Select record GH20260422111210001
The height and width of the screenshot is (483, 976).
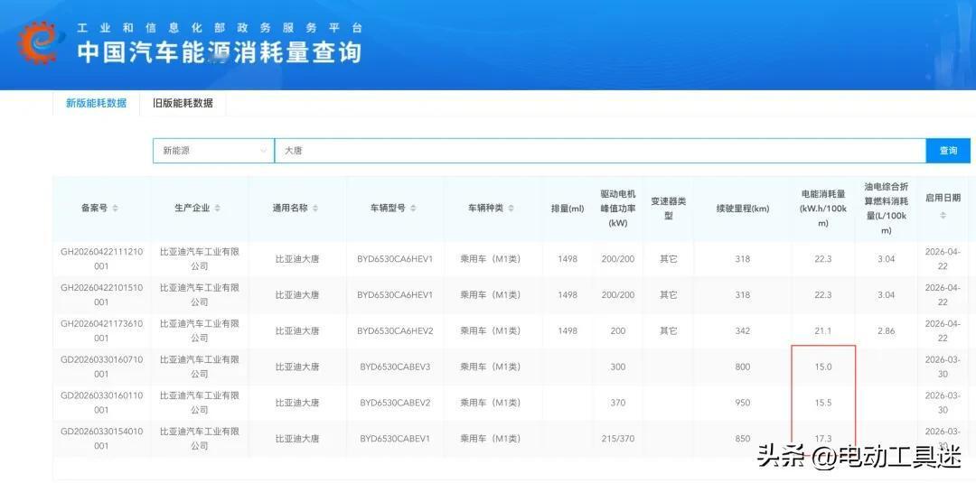coord(101,258)
